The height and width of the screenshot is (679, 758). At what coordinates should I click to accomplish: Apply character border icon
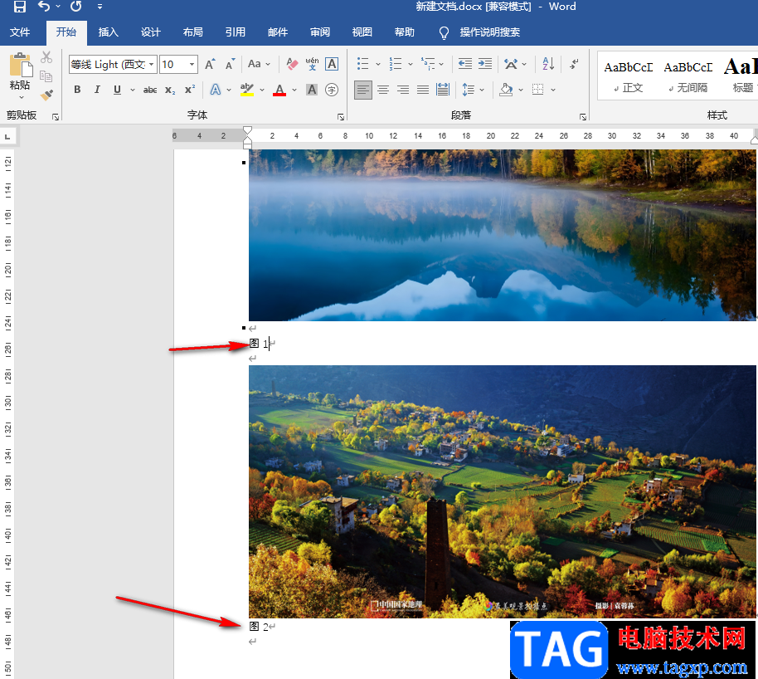[332, 64]
